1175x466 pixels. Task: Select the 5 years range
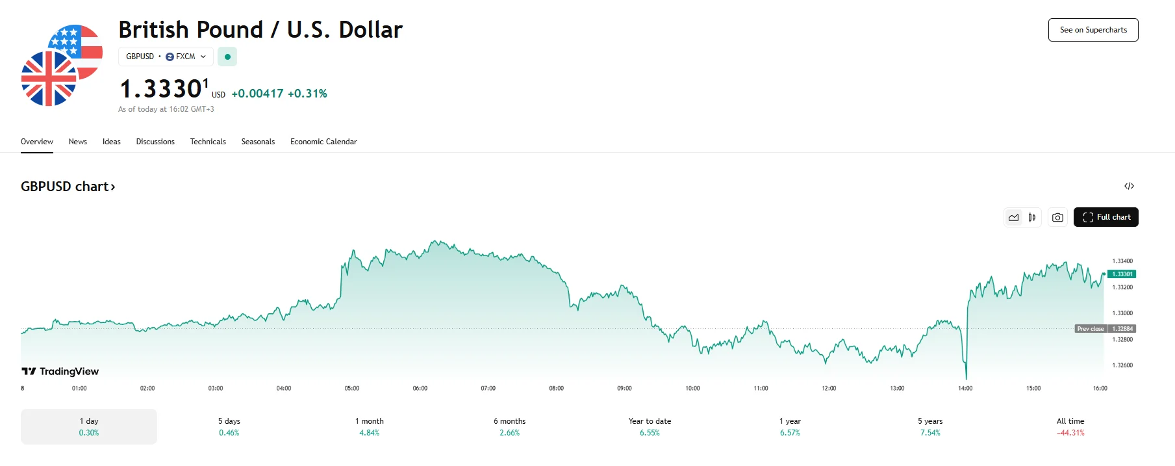(929, 426)
